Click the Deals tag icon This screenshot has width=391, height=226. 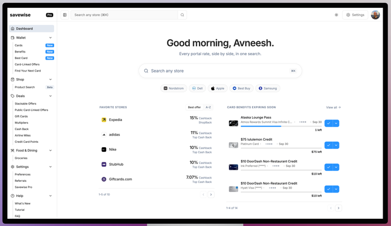point(12,96)
